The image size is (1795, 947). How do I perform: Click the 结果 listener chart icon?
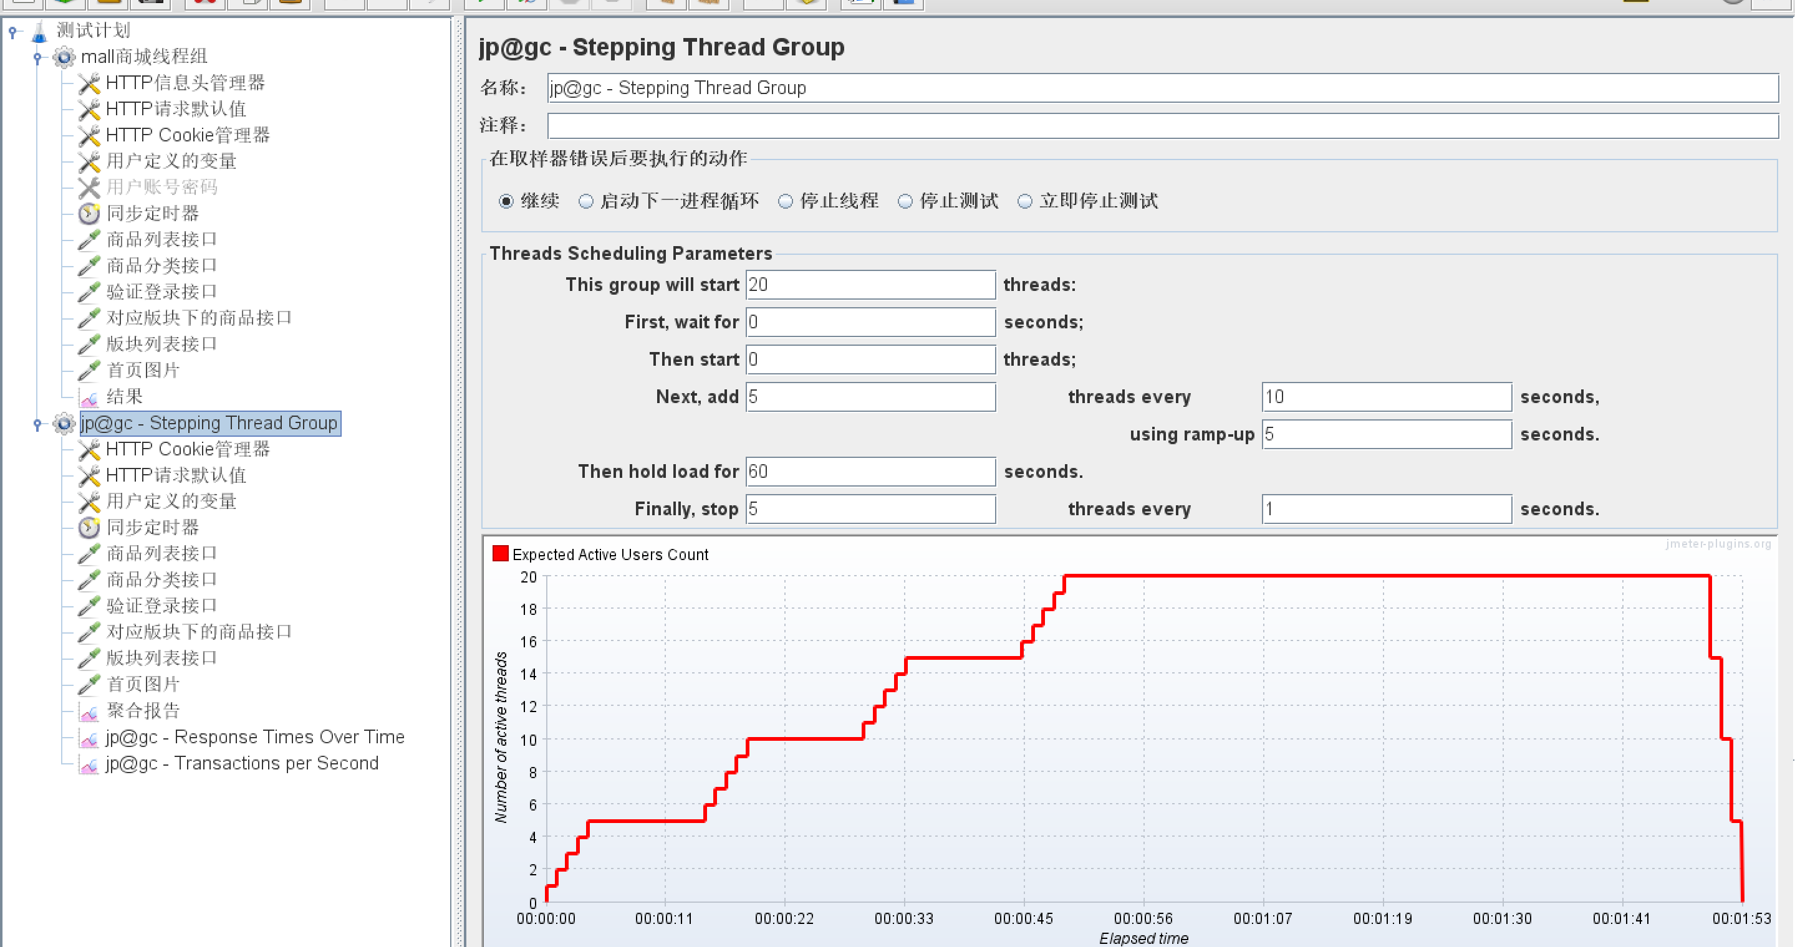pos(89,397)
